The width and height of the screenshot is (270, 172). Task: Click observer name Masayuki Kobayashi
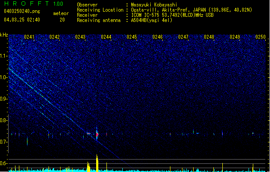click(x=154, y=5)
